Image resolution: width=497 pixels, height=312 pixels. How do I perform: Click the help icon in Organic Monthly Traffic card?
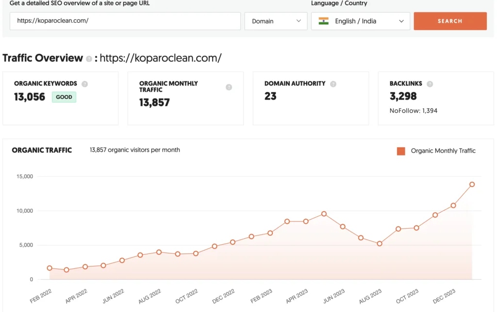pyautogui.click(x=229, y=87)
